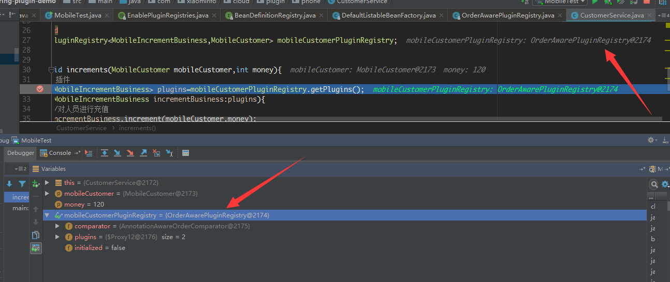Click Show Execution Point icon
670x282 pixels.
[89, 153]
